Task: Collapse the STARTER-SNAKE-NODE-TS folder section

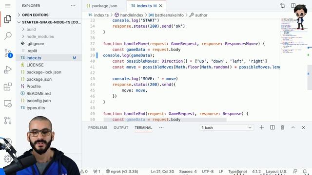Action: [x=49, y=22]
